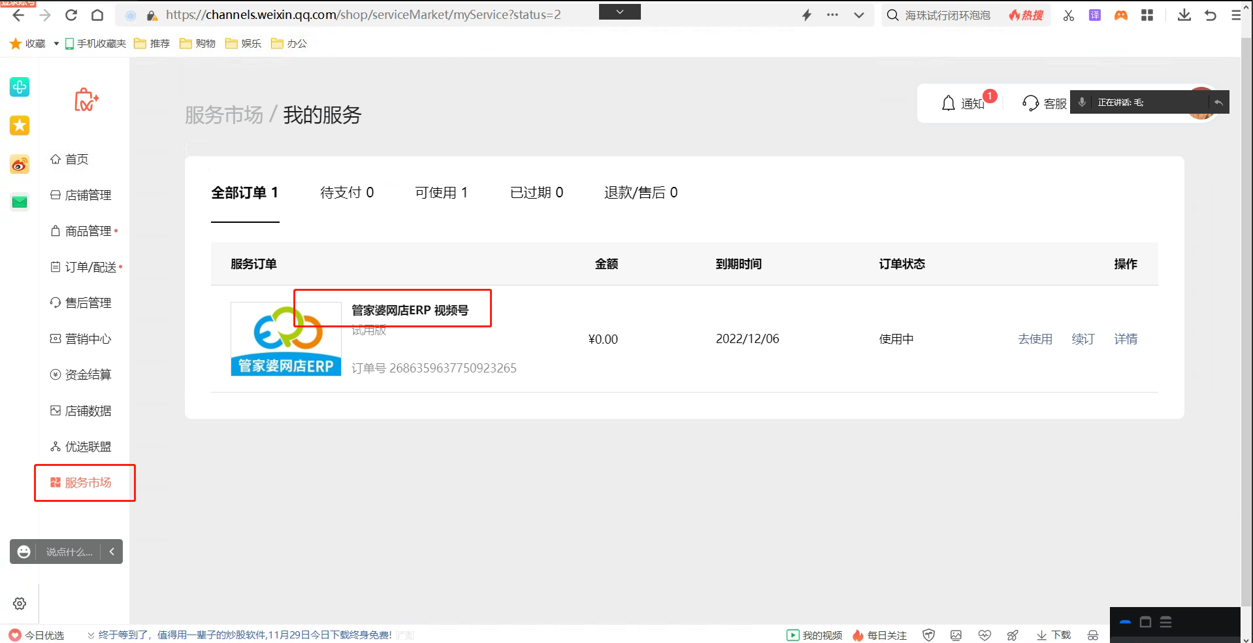
Task: Open 下载 in the status bar
Action: coord(1054,635)
